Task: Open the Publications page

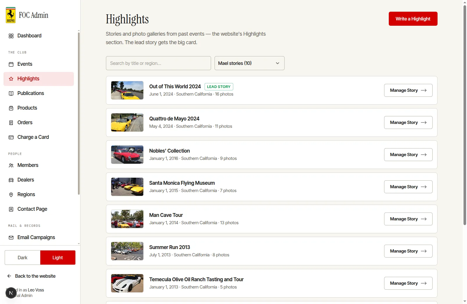Action: point(39,93)
